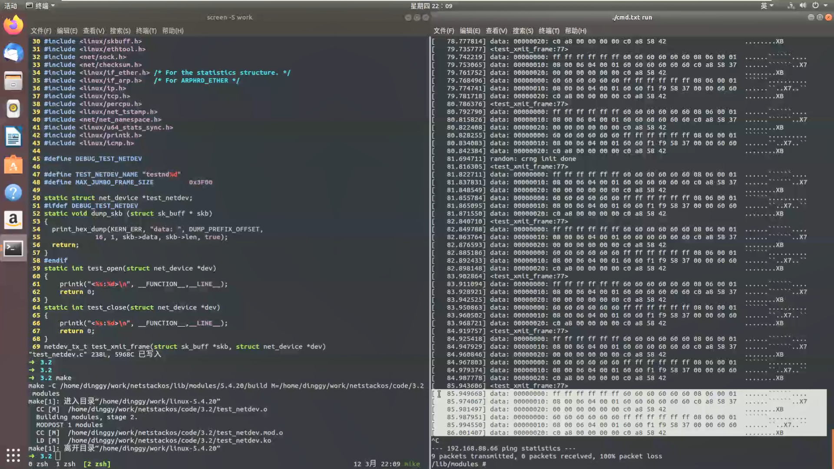Open the Files manager dock icon
Screen dimensions: 834x469
[x=13, y=81]
